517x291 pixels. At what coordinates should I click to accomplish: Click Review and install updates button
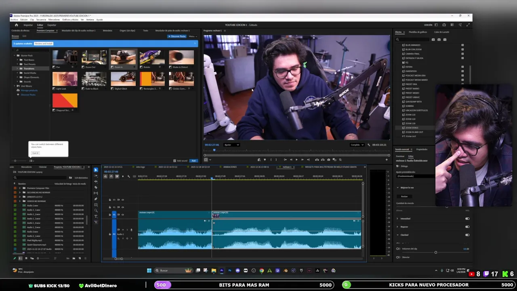pos(44,44)
